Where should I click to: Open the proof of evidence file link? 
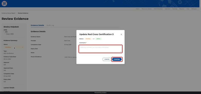point(71,57)
